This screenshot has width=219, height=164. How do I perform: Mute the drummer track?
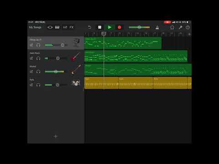tap(31, 85)
